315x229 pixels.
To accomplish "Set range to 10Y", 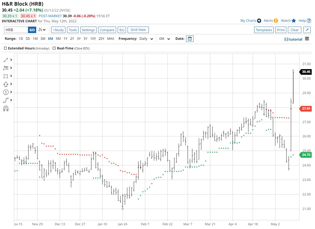I will pos(93,39).
